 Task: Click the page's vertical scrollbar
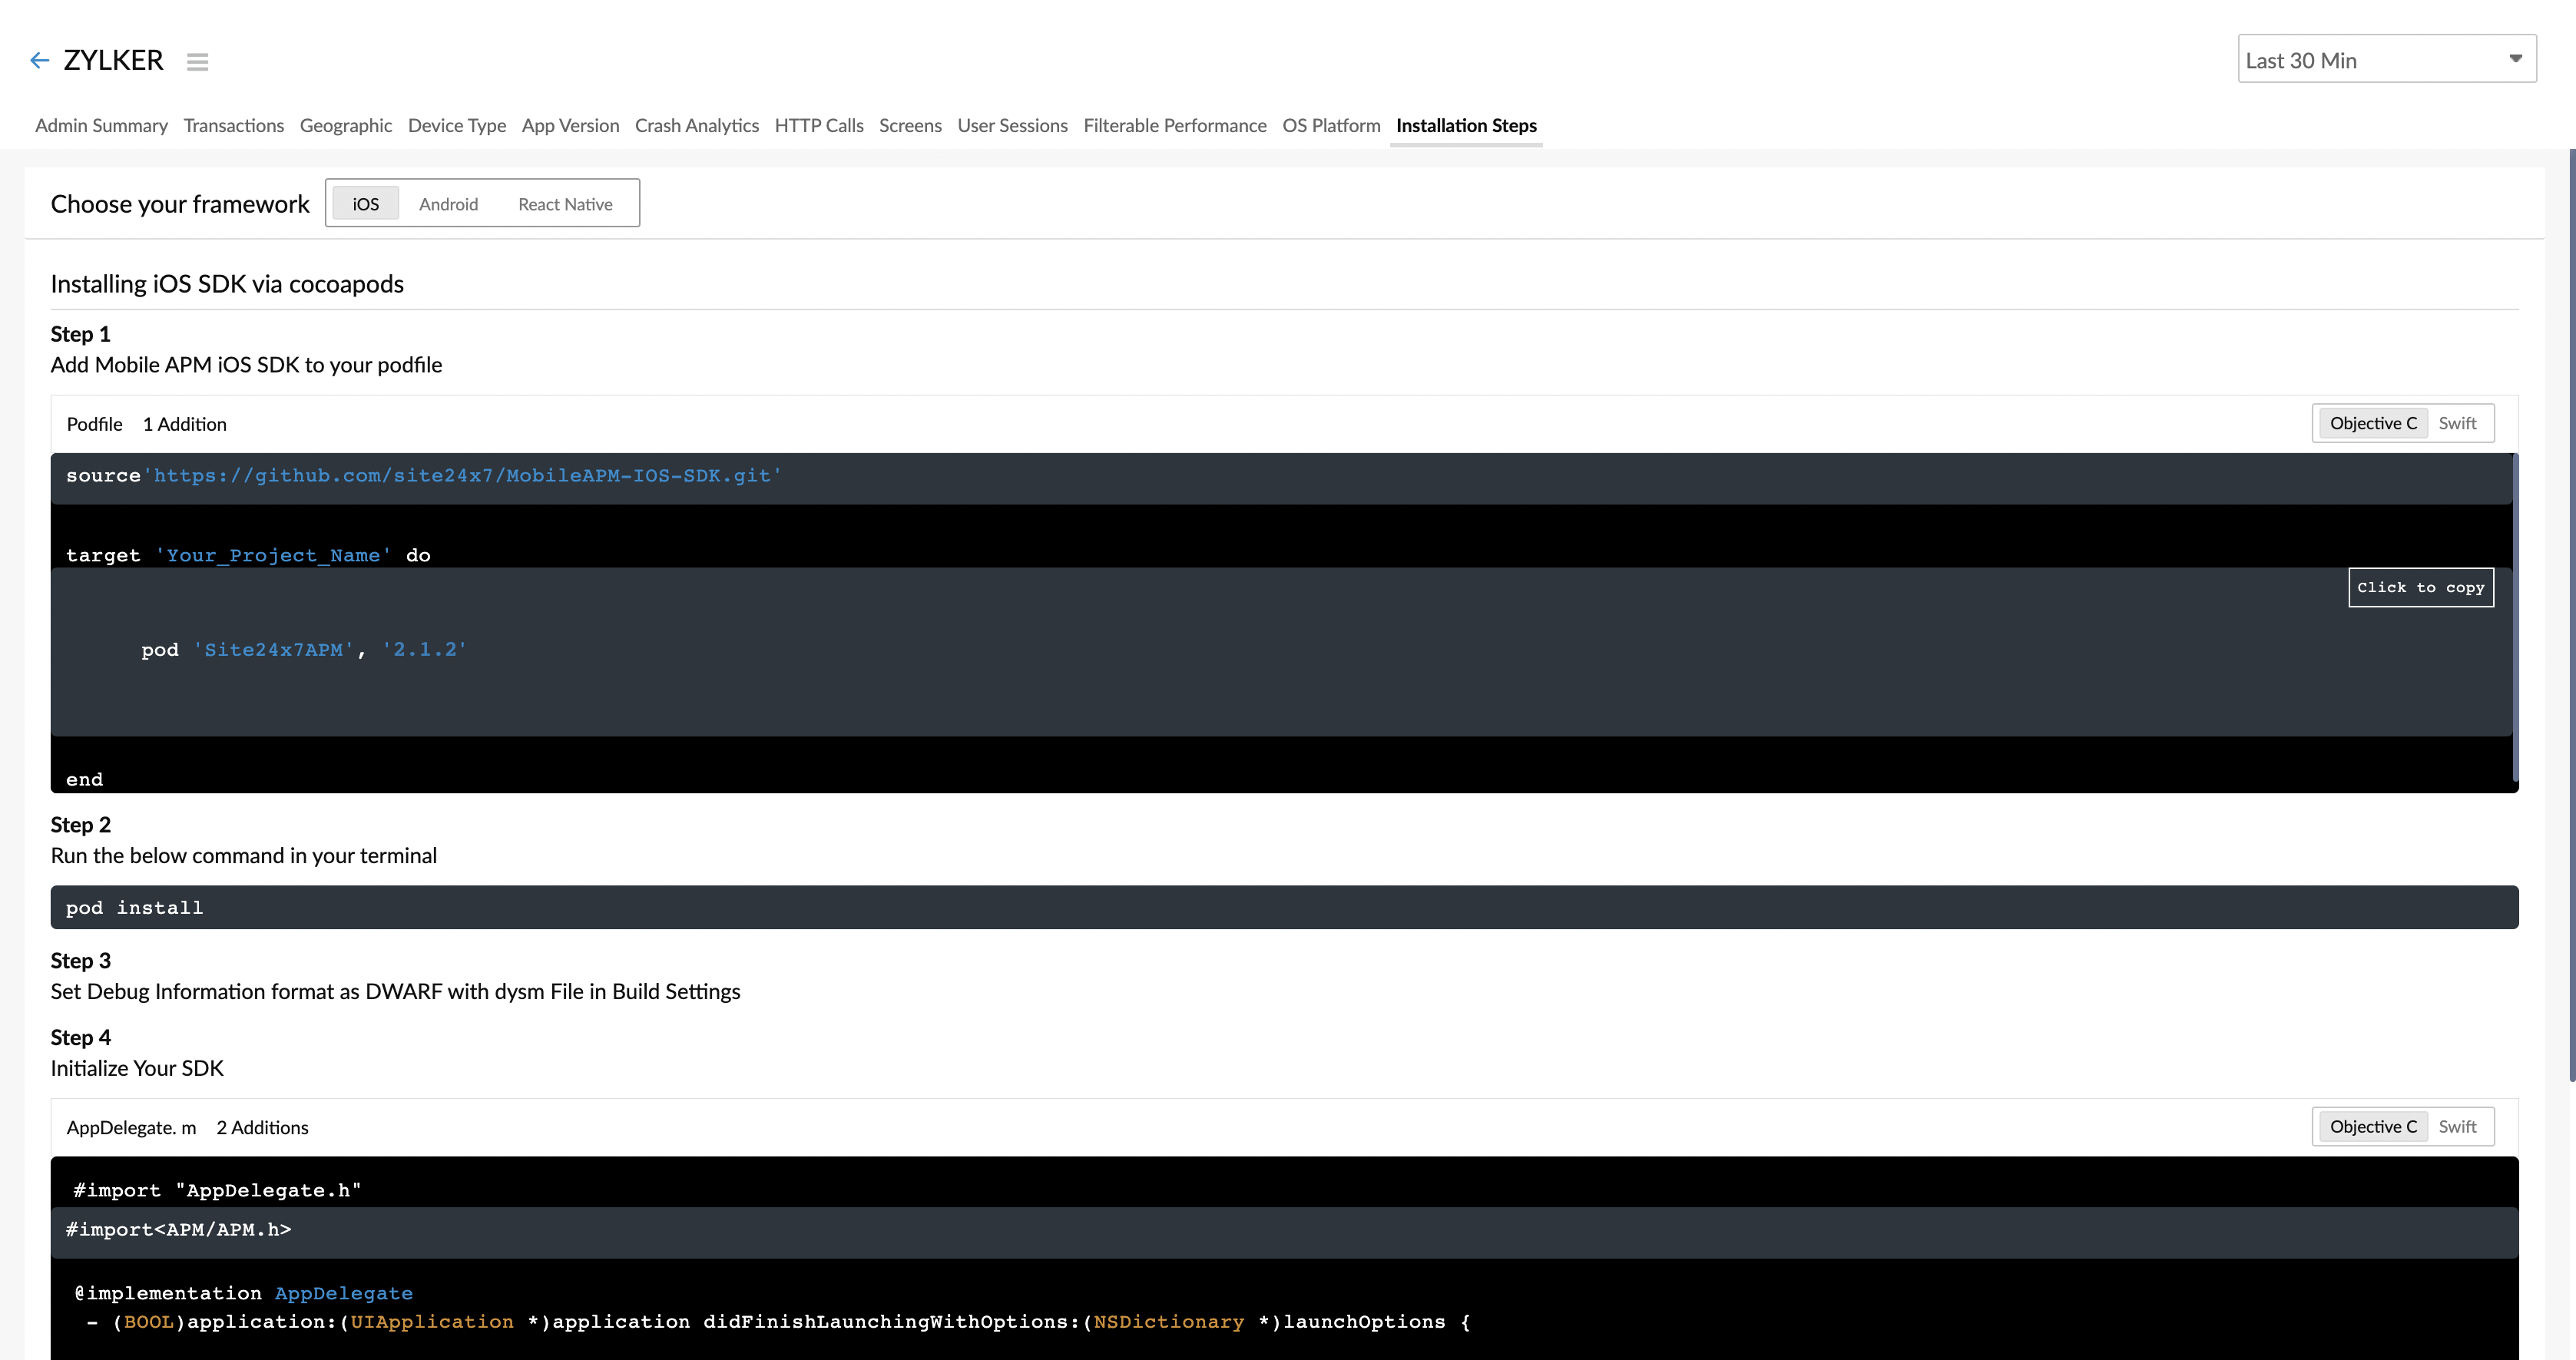pyautogui.click(x=2571, y=615)
